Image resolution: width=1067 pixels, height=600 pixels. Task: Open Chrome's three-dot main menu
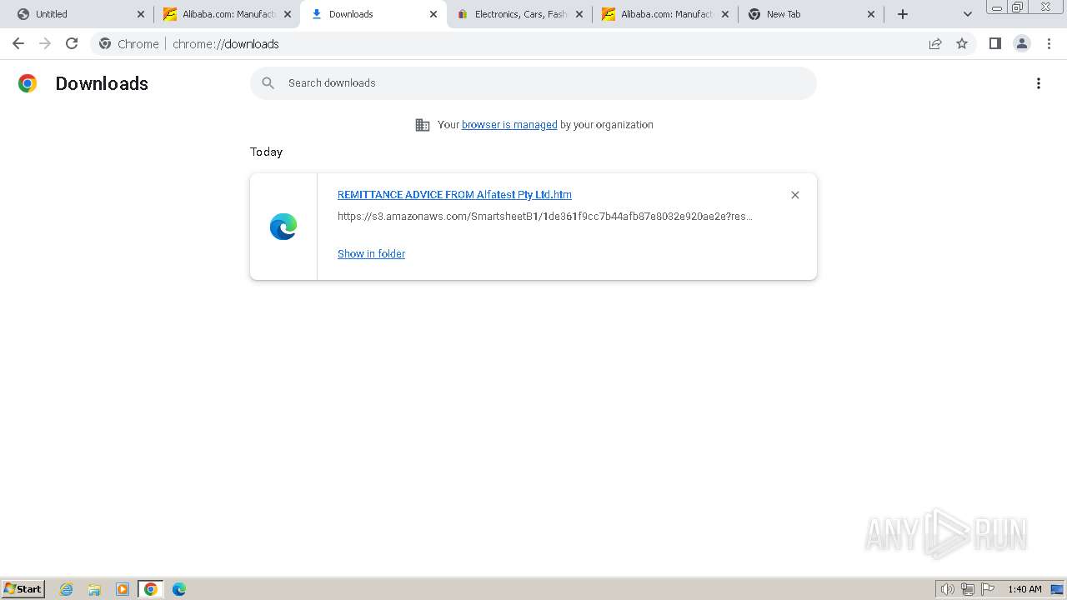[x=1049, y=43]
